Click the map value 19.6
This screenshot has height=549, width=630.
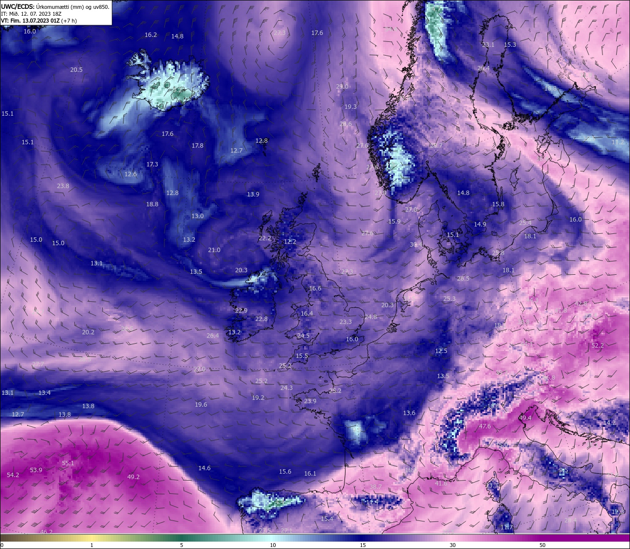coord(201,405)
